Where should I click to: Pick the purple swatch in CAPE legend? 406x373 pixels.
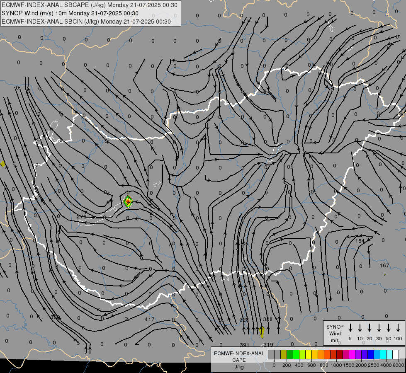[x=358, y=354]
